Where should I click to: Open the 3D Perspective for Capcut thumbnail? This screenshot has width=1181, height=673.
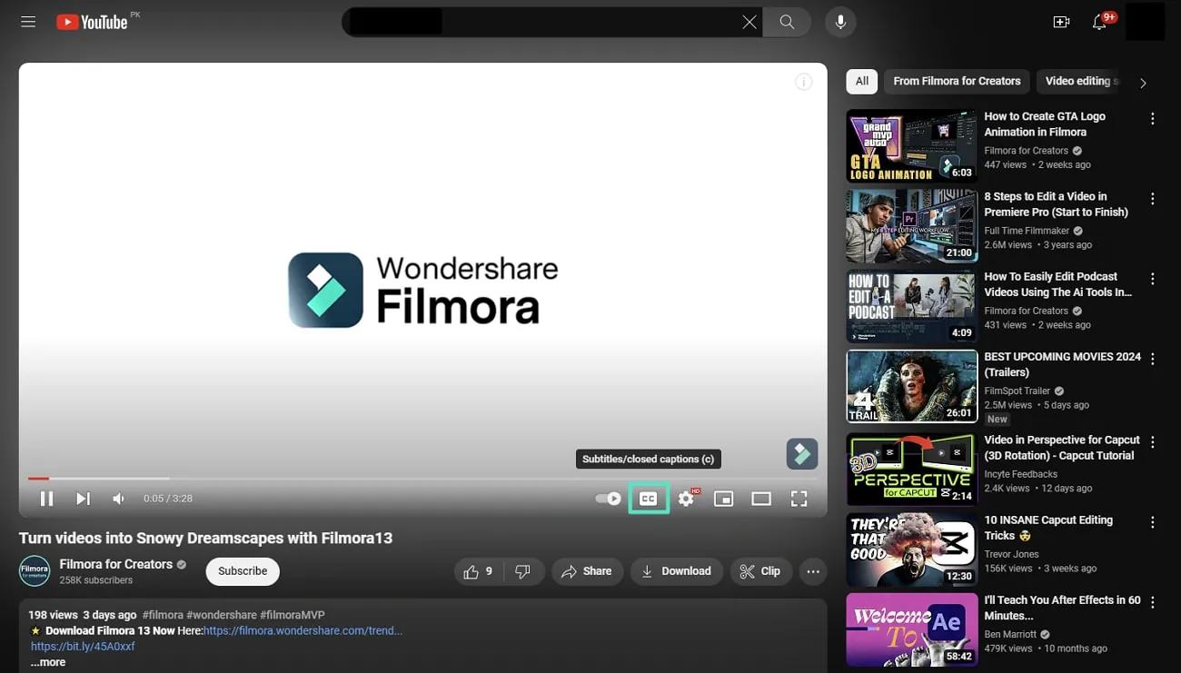pyautogui.click(x=911, y=470)
